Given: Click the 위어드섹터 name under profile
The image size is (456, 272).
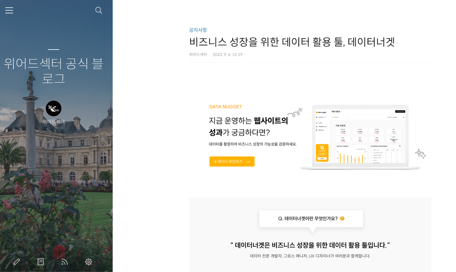Looking at the screenshot, I should (x=54, y=122).
